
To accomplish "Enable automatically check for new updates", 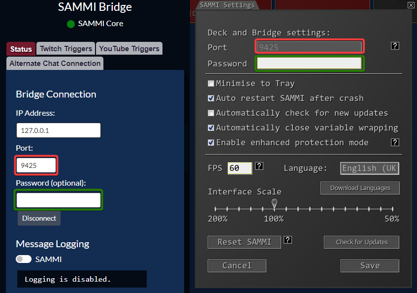I will coord(211,113).
